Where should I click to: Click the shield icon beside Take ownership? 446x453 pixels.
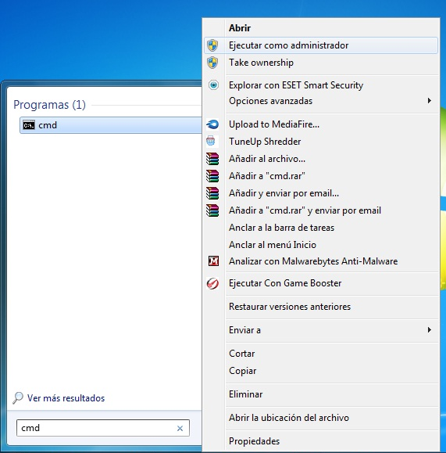(212, 63)
